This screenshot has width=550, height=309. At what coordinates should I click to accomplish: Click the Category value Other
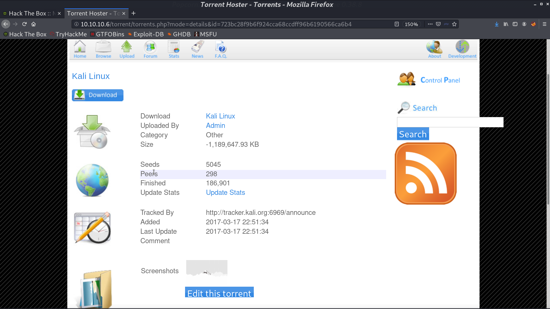tap(214, 135)
